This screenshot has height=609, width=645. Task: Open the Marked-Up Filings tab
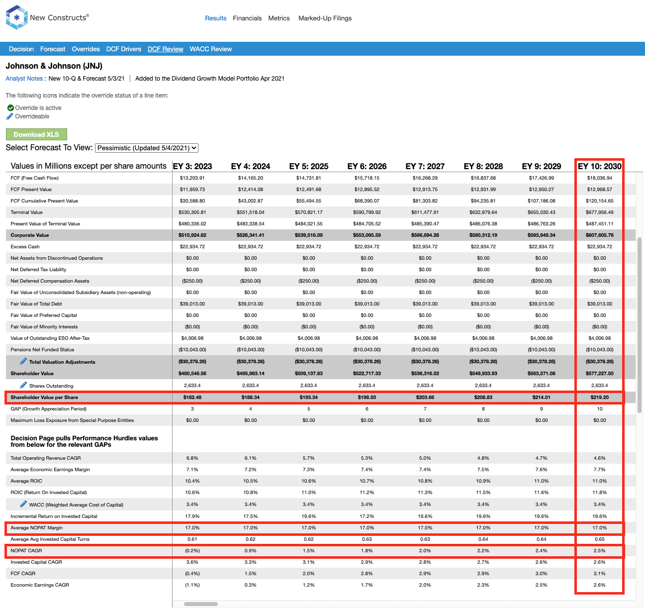tap(325, 18)
